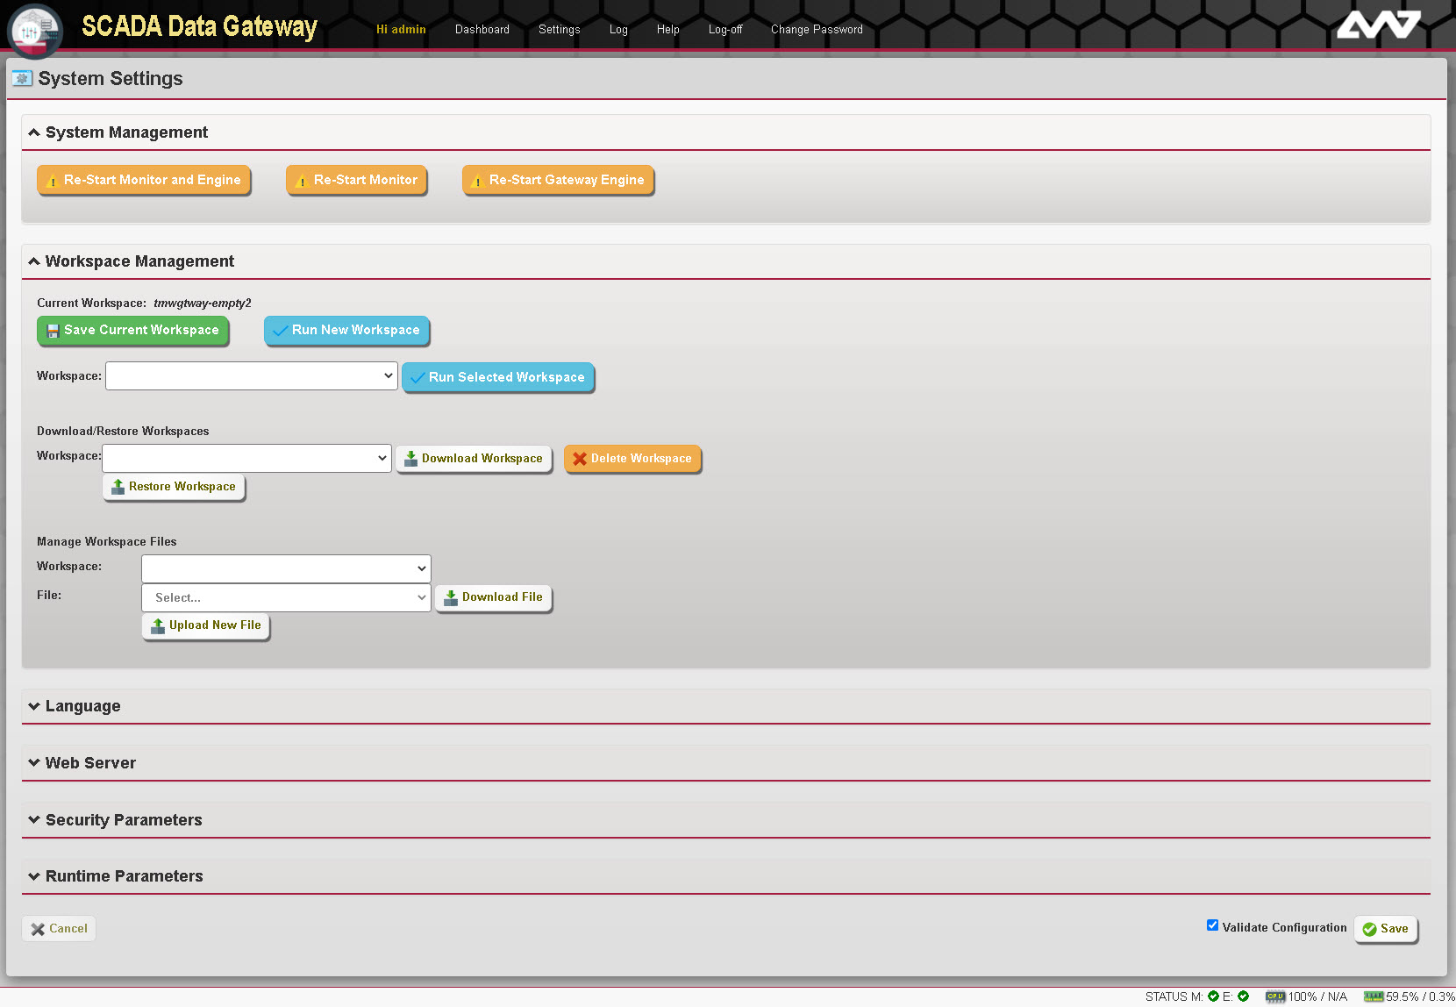
Task: Expand the Security Parameters section
Action: (x=34, y=820)
